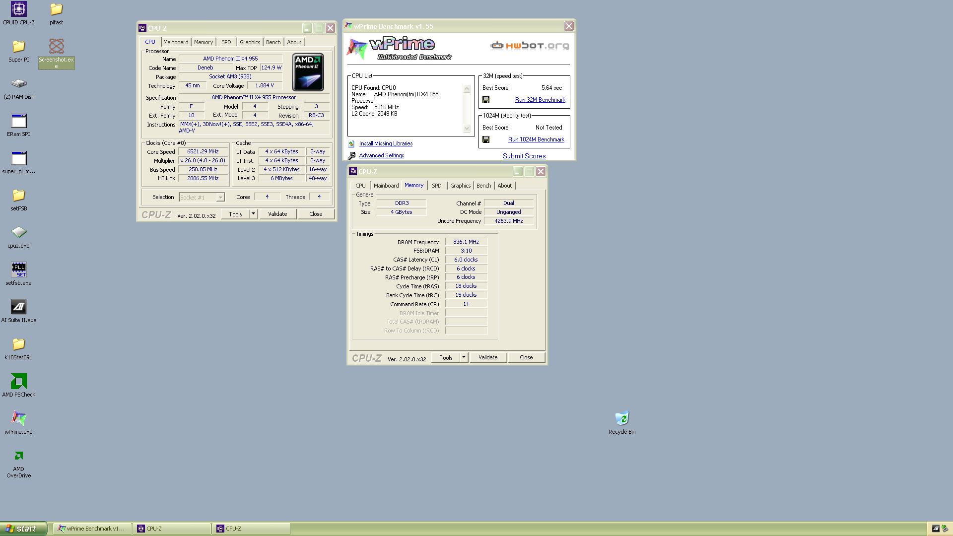Click Run 32M Benchmark link
953x536 pixels.
[540, 100]
